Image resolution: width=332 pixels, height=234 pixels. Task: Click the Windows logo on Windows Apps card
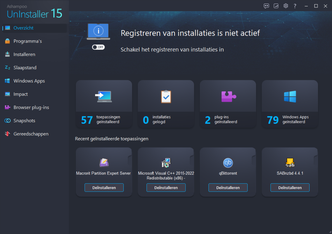(290, 97)
